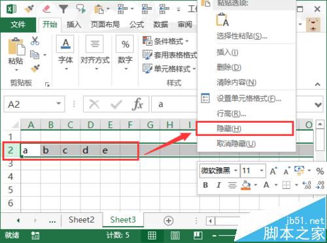Screen dimensions: 327x243
Task: Toggle Bold in mini toolbar
Action: point(205,186)
